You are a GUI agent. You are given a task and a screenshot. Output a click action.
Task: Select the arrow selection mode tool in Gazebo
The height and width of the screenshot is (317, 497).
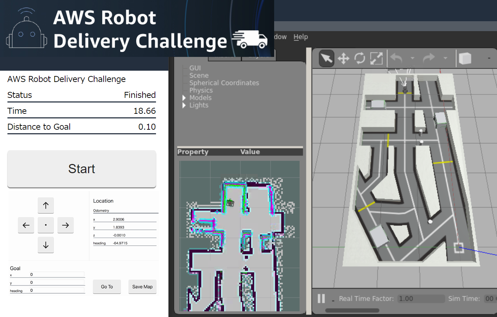tap(326, 58)
